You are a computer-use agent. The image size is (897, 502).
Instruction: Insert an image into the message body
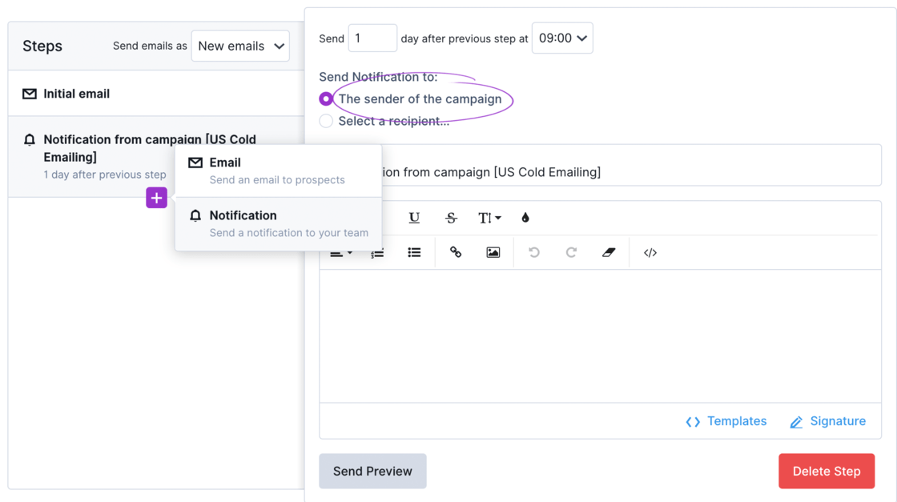[x=493, y=252]
